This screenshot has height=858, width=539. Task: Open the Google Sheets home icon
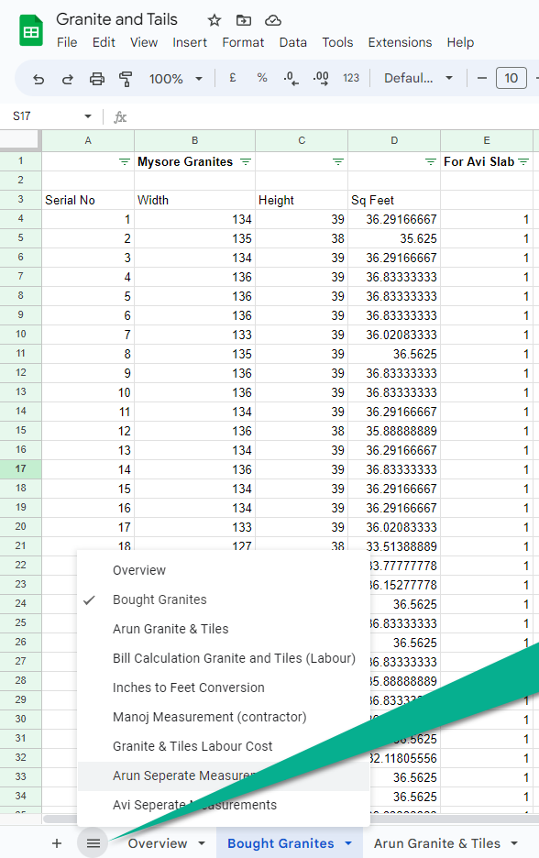tap(31, 30)
